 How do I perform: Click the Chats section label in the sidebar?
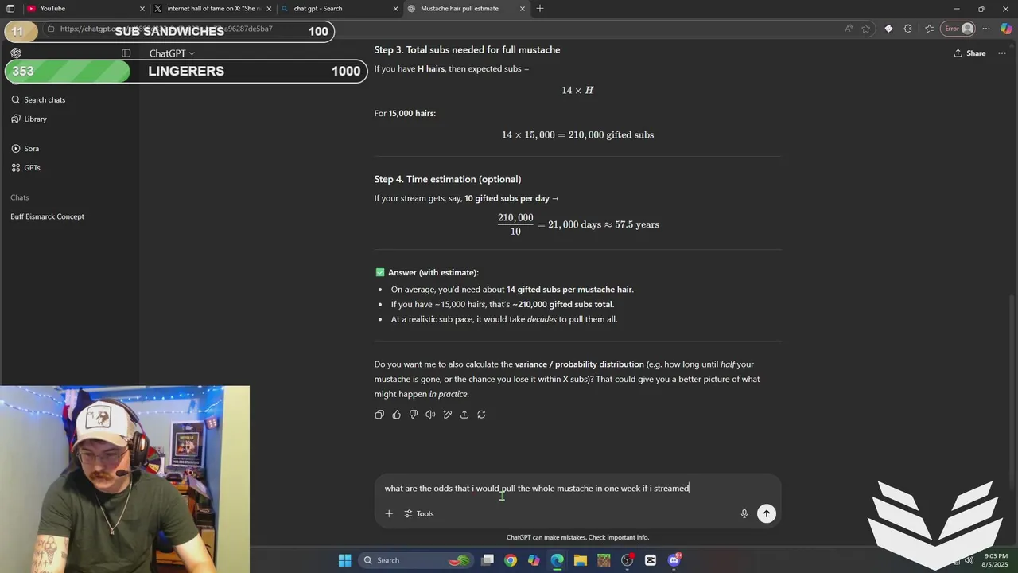coord(20,197)
